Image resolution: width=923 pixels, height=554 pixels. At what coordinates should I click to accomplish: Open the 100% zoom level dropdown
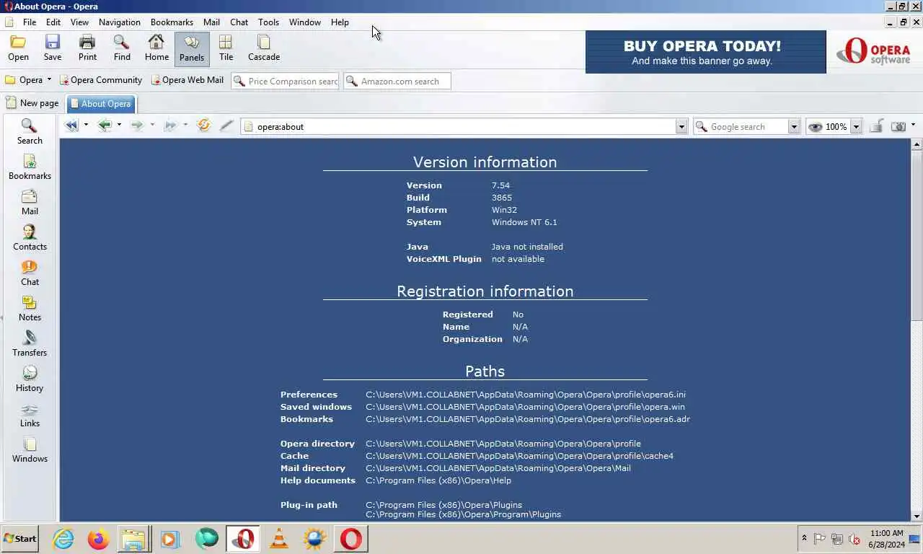point(856,127)
